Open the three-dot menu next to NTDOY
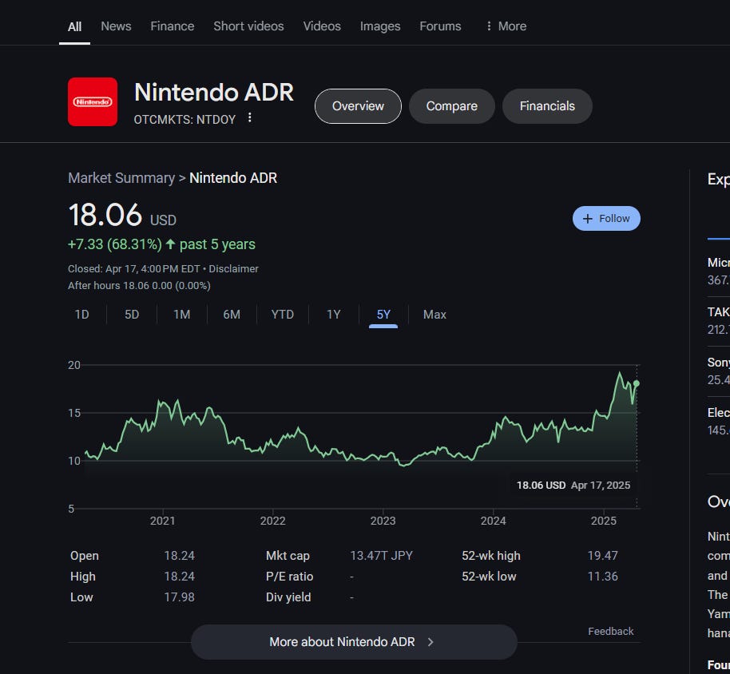This screenshot has height=674, width=730. tap(250, 117)
